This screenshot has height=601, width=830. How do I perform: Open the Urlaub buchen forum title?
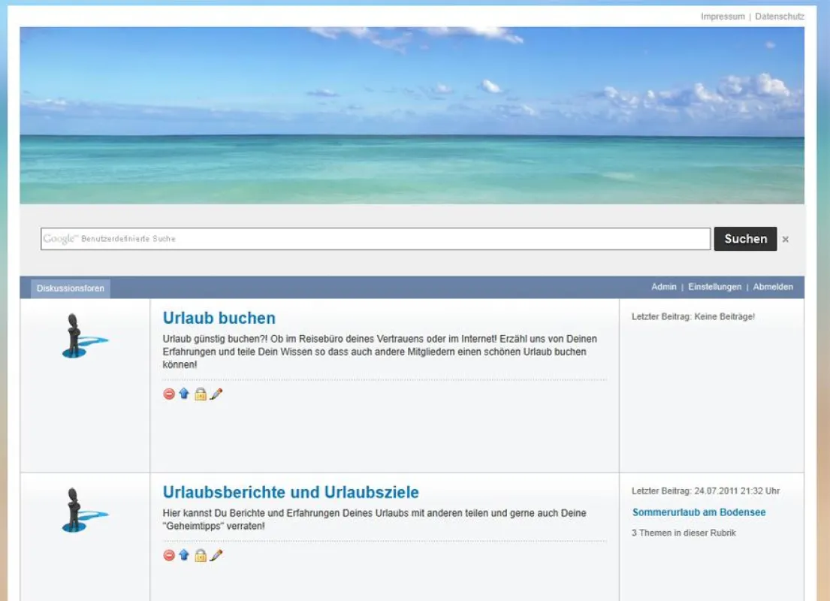coord(219,318)
